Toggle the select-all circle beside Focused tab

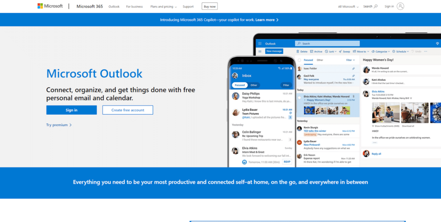point(300,60)
